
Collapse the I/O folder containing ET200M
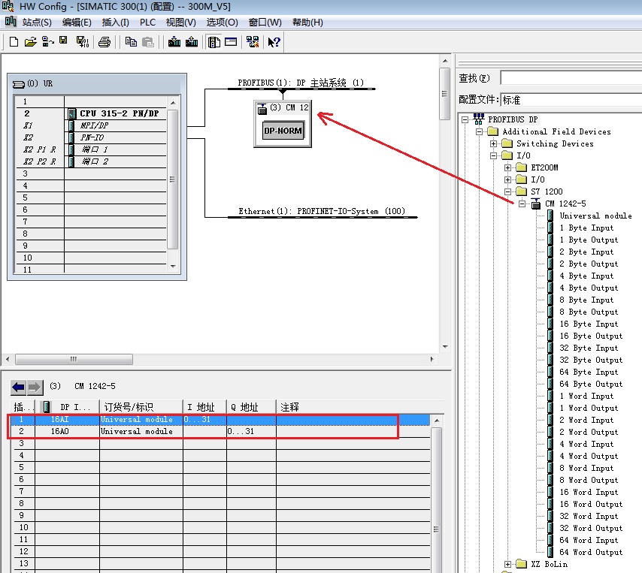coord(493,155)
